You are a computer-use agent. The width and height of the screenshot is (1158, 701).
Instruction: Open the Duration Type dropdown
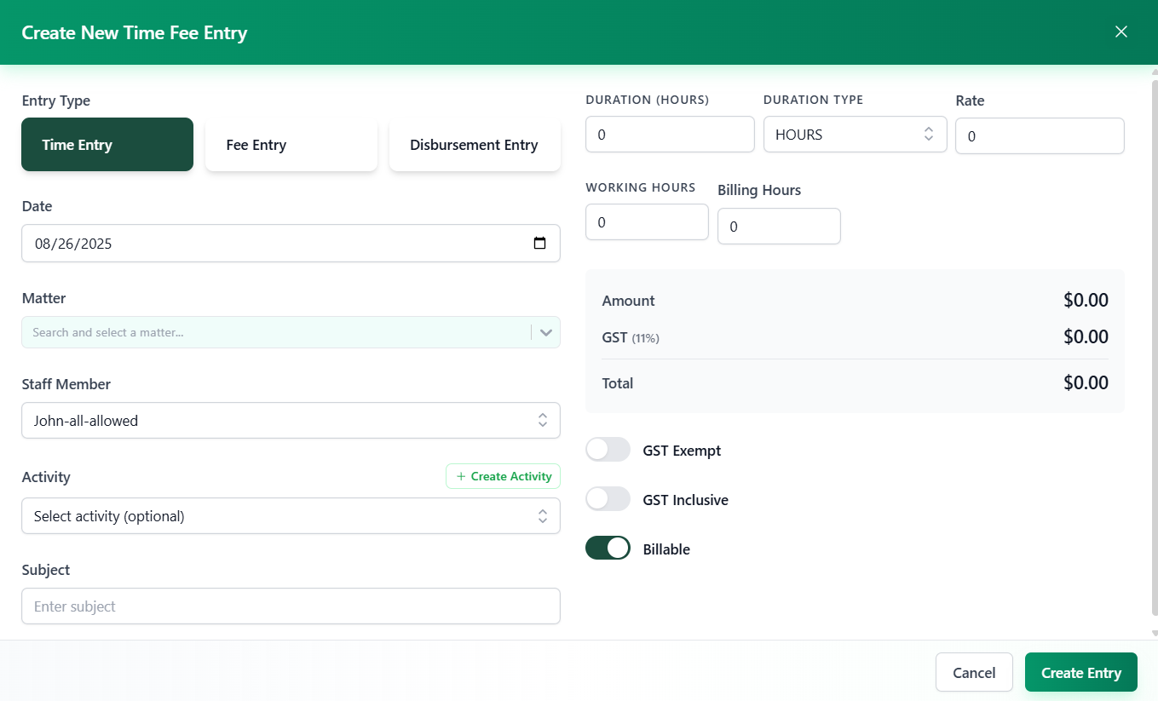tap(855, 135)
